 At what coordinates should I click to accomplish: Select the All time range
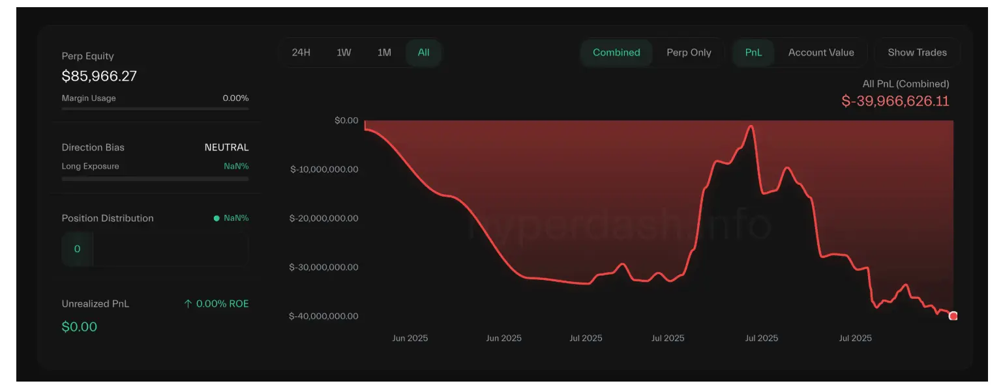click(x=424, y=53)
